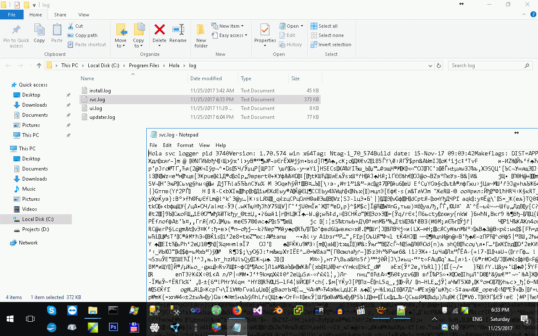Select the updater.log file

pos(200,117)
